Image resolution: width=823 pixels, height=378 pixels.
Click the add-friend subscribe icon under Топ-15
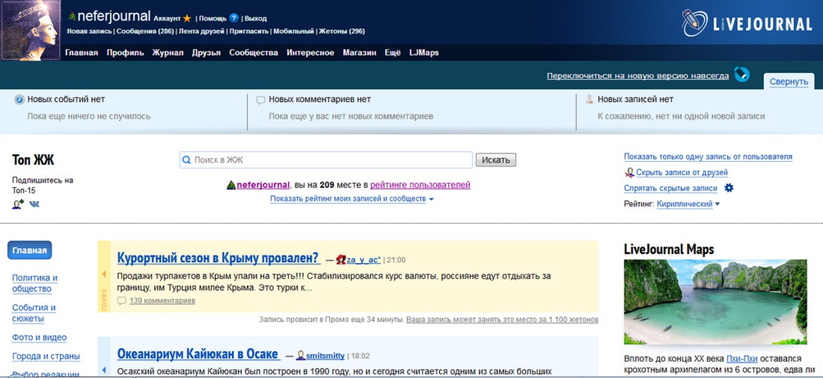[17, 204]
